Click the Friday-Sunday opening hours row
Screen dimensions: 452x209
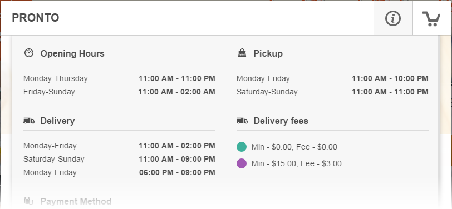[119, 92]
